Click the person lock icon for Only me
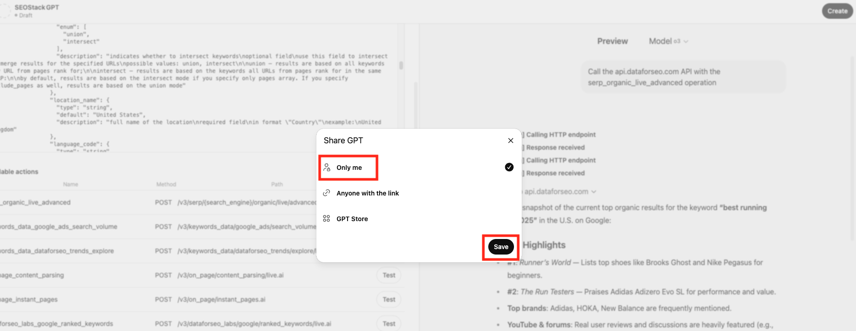Viewport: 856px width, 331px height. tap(326, 168)
